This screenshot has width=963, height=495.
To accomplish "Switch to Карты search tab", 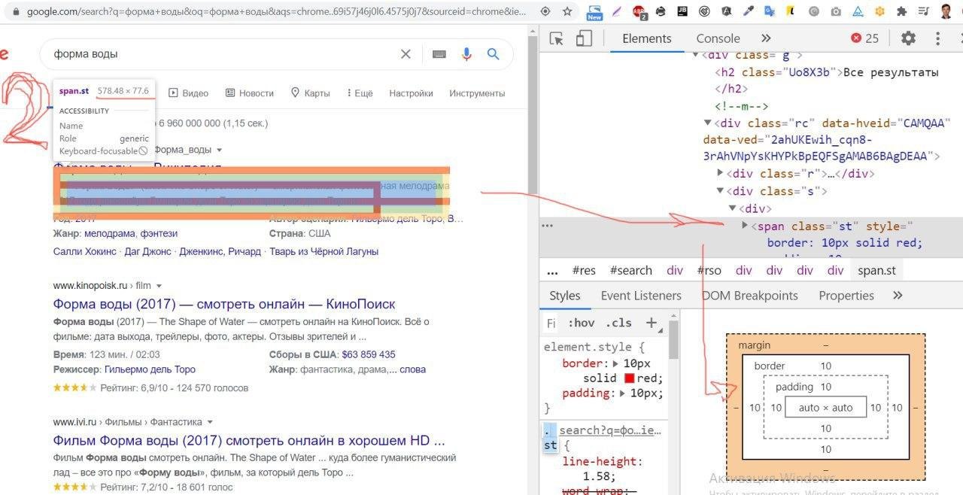I will [311, 93].
